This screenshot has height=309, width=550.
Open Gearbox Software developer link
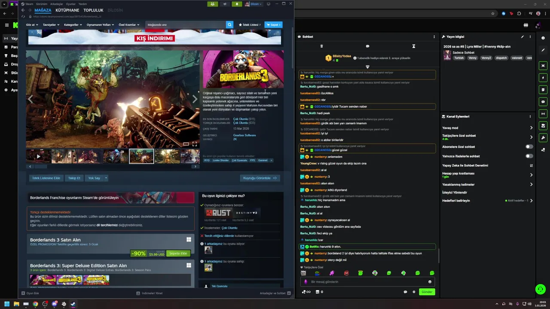(x=244, y=135)
